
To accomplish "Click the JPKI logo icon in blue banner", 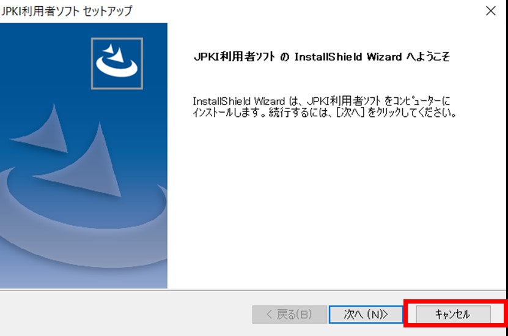I will click(117, 63).
